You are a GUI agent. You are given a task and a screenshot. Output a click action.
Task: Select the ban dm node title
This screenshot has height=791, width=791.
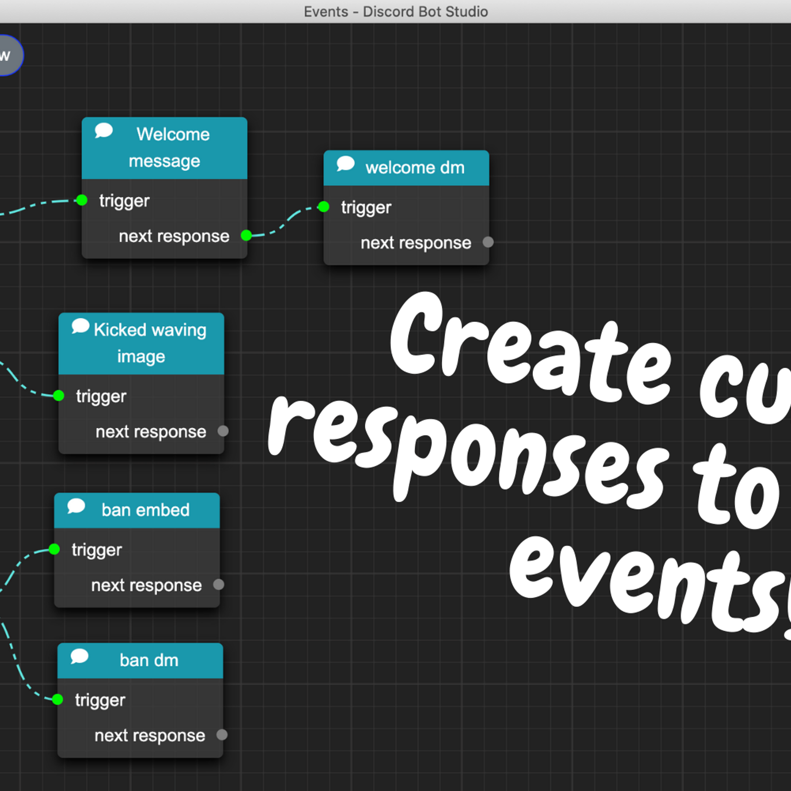pyautogui.click(x=148, y=660)
